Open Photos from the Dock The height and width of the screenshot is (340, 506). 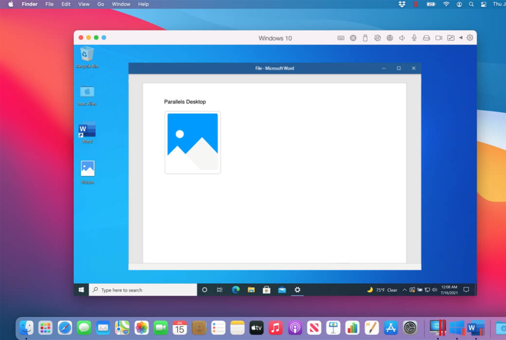coord(142,328)
